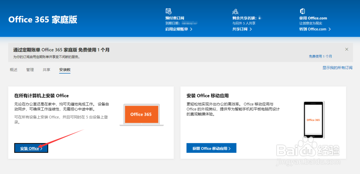Click 剩余共享名额 label in header
The width and height of the screenshot is (360, 174).
tap(244, 18)
